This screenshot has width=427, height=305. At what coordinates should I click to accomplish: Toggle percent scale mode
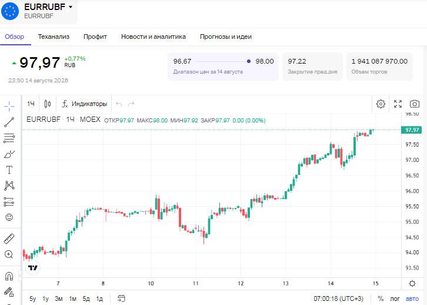[x=381, y=299]
